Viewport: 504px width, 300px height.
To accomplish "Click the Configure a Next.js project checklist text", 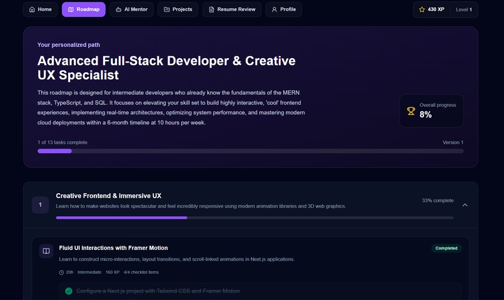I will pyautogui.click(x=158, y=291).
